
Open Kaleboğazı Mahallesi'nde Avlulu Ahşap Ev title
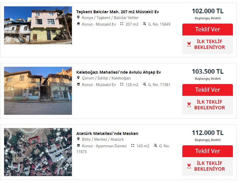118,72
